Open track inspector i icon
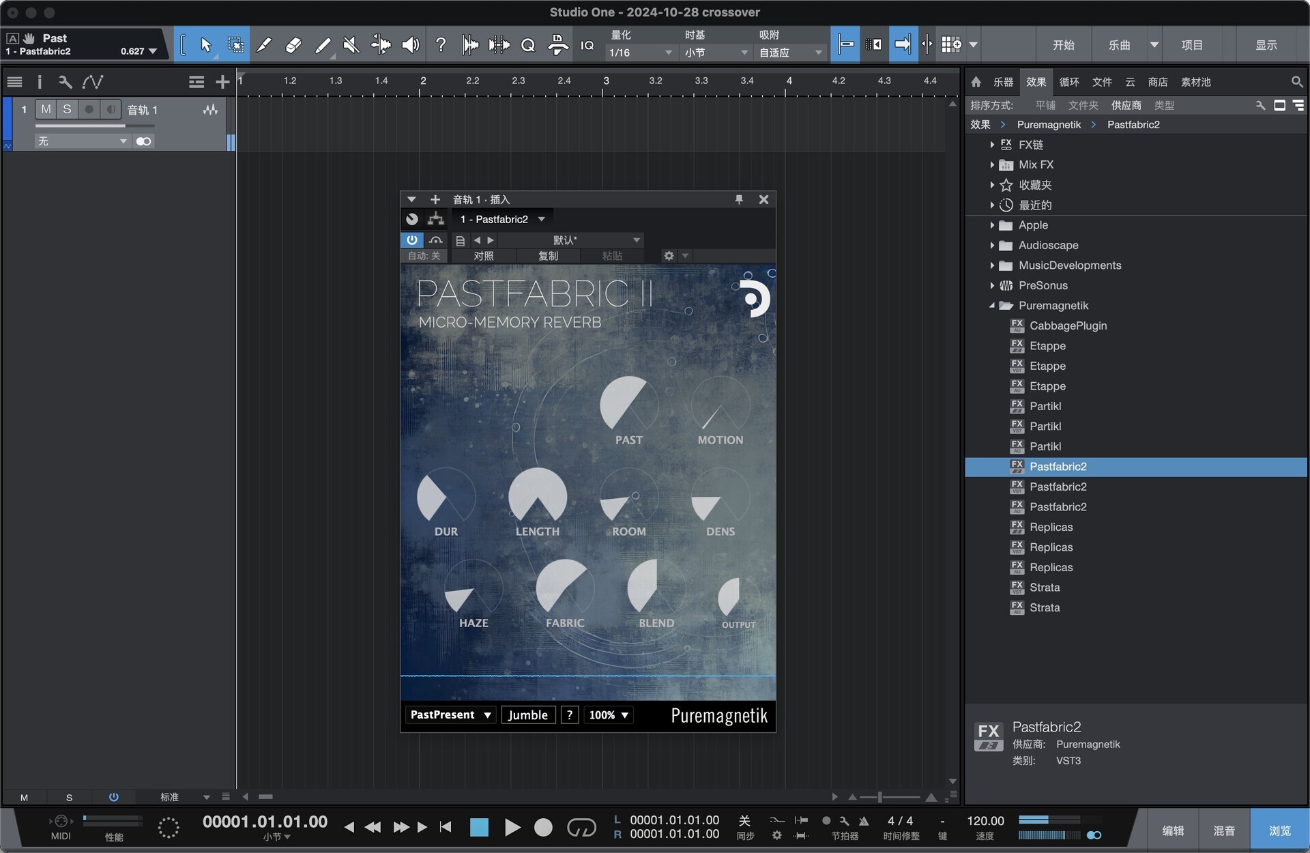Screen dimensions: 1310x853 (40, 82)
